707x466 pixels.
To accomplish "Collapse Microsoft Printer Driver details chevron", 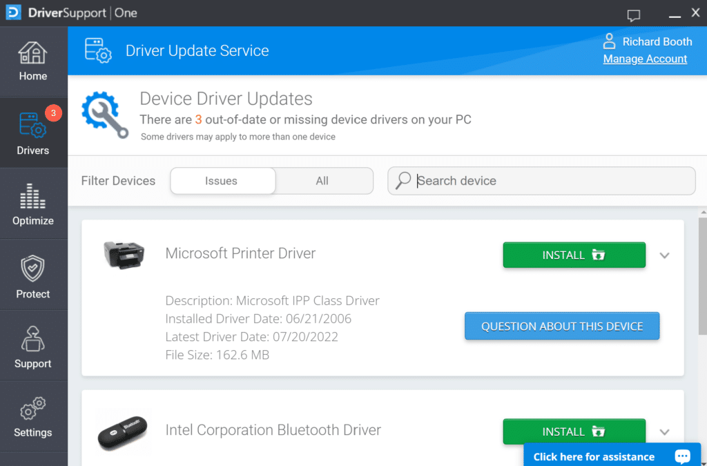I will click(x=664, y=255).
